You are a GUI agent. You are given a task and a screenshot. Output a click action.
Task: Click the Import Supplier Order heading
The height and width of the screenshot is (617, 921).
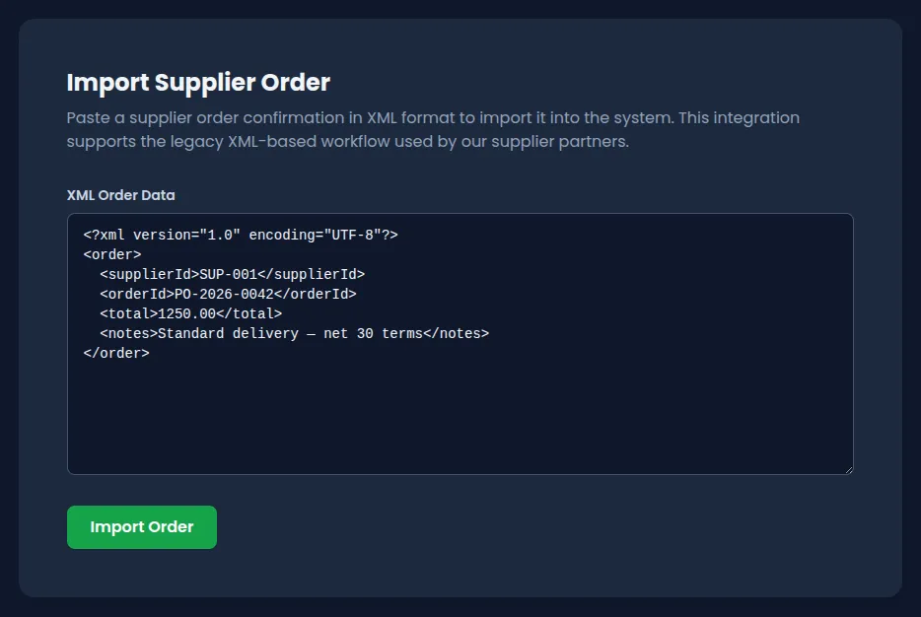(197, 83)
